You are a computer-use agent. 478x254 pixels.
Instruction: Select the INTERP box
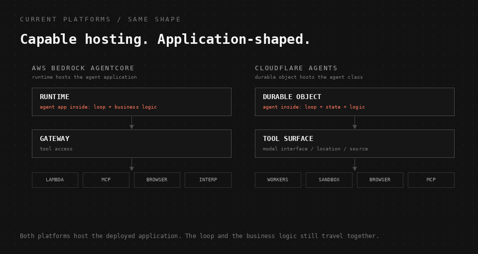[208, 180]
